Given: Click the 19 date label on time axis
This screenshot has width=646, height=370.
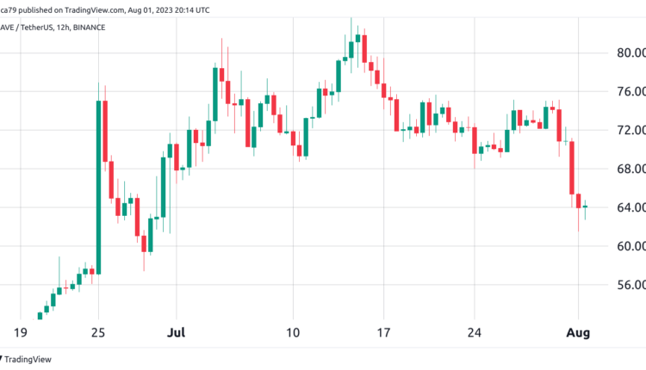Looking at the screenshot, I should point(24,330).
